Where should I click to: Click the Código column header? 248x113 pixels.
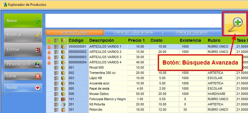point(78,40)
